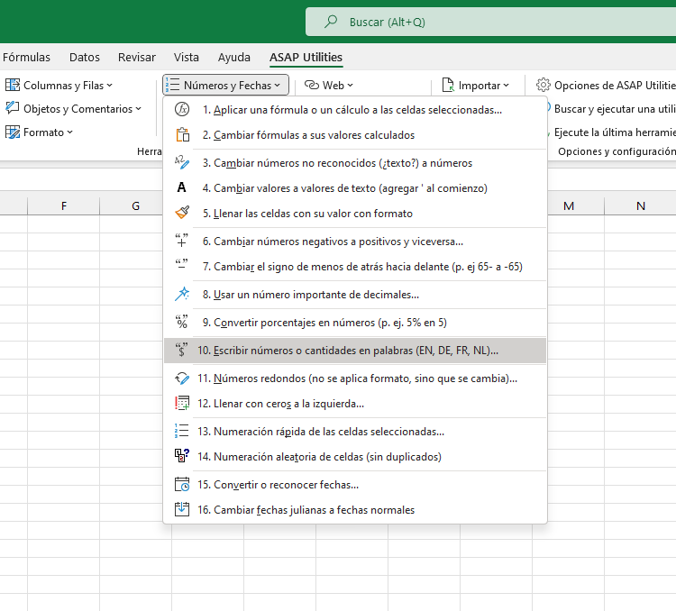Click the Columnas y Filas table icon
This screenshot has width=676, height=611.
(13, 85)
